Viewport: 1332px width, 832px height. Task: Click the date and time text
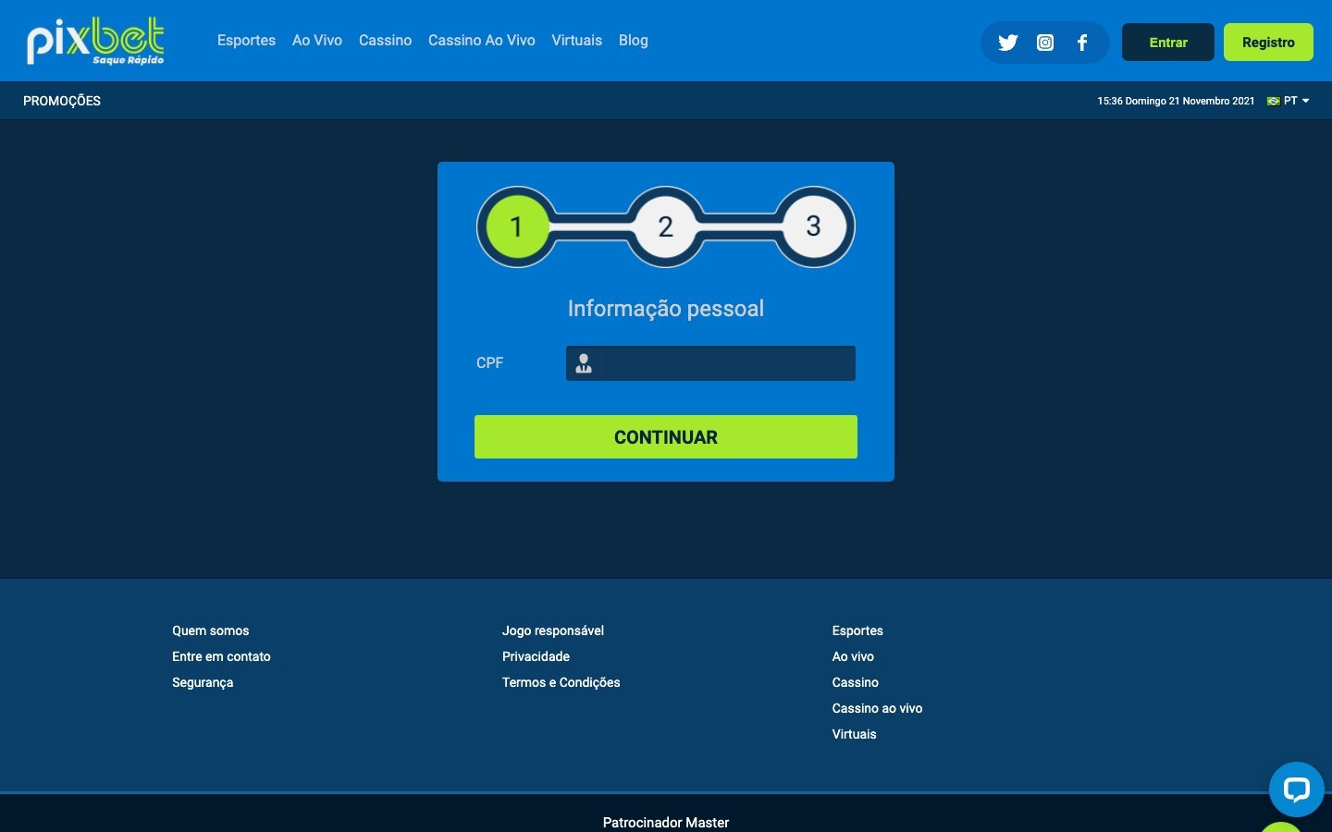click(x=1176, y=101)
